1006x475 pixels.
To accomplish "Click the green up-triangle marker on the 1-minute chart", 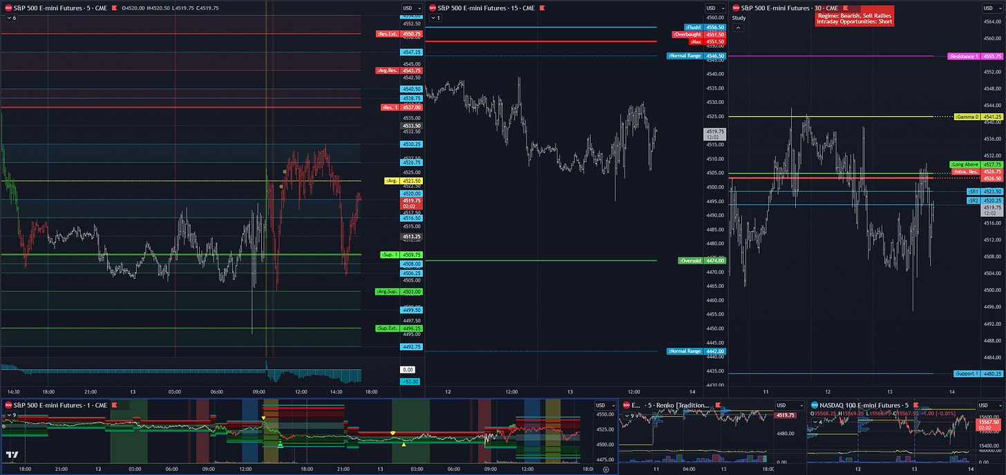I will pos(280,445).
